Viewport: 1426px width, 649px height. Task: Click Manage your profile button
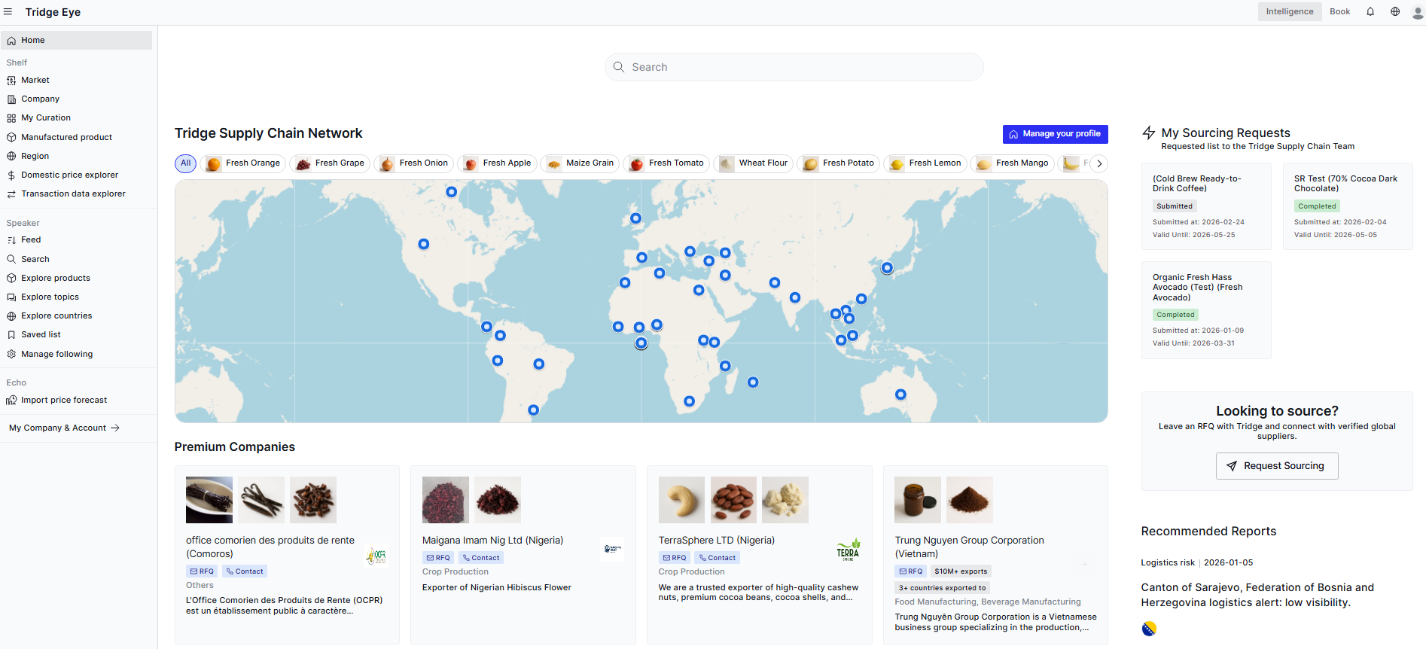pos(1055,134)
